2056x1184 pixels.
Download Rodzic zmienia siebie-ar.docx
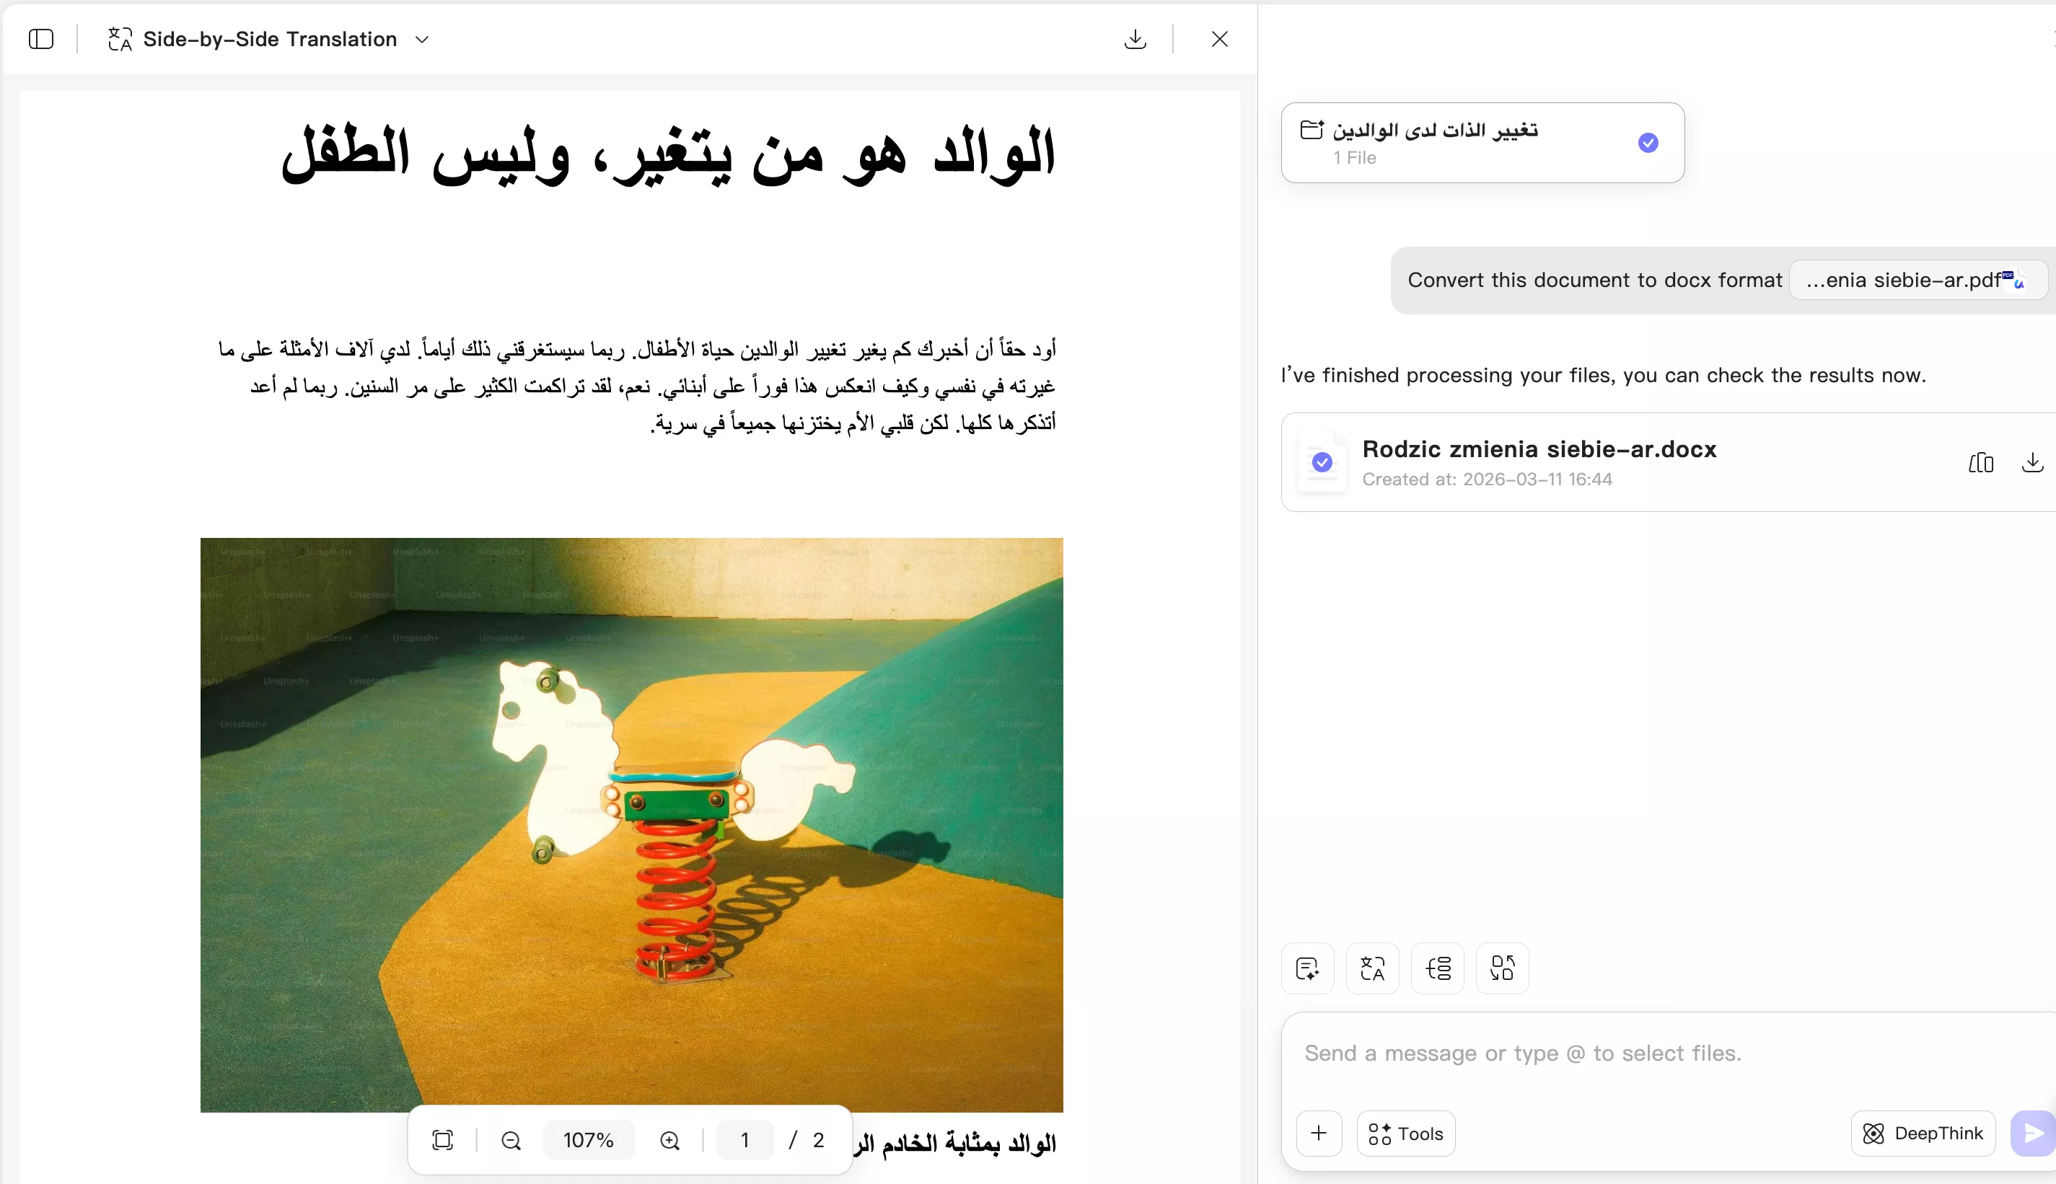2033,462
